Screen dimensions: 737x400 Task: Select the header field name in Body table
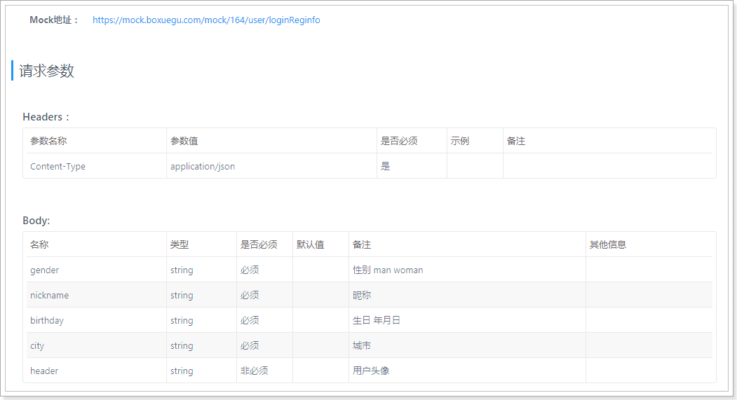(44, 371)
